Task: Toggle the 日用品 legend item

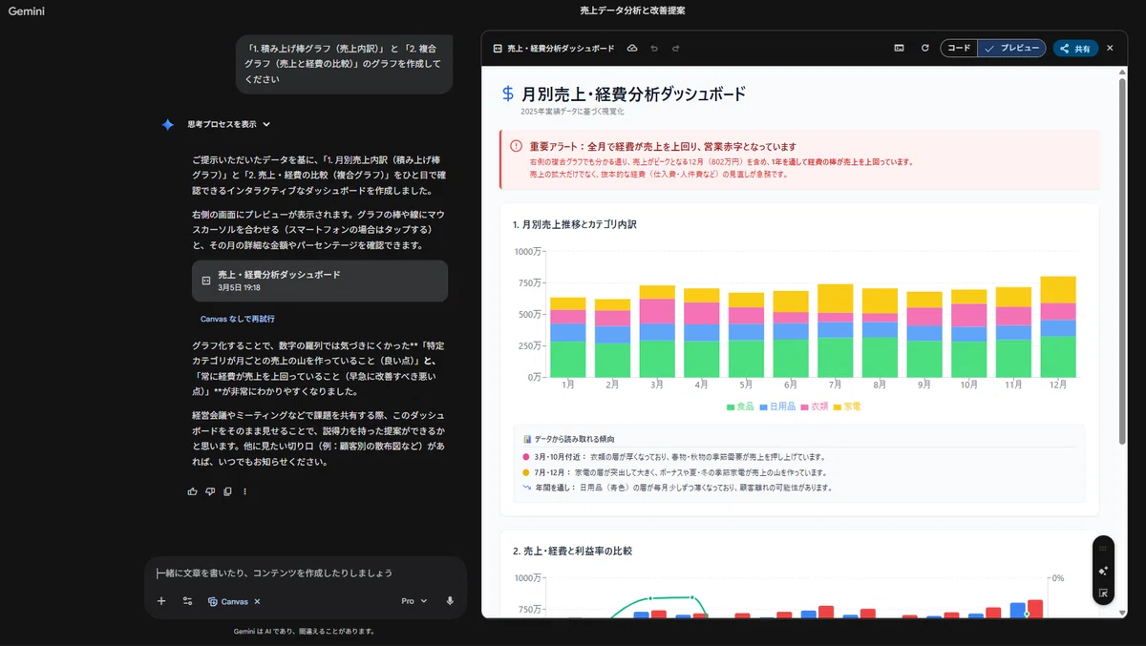Action: 777,406
